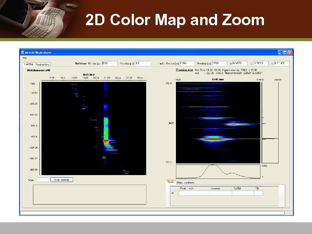
Task: Click the brightest peak in zoomed map
Action: point(214,139)
